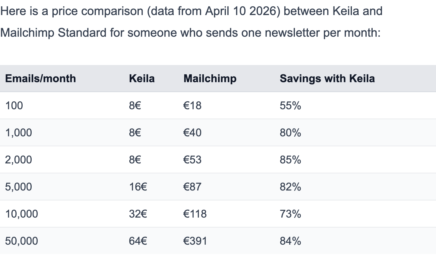Click the 2,000 emails/month cell
This screenshot has width=436, height=257.
pyautogui.click(x=18, y=160)
